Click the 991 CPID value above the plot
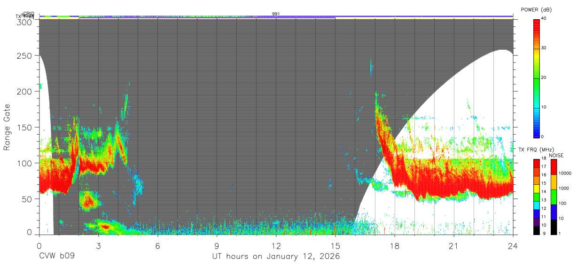This screenshot has height=266, width=577. point(276,14)
